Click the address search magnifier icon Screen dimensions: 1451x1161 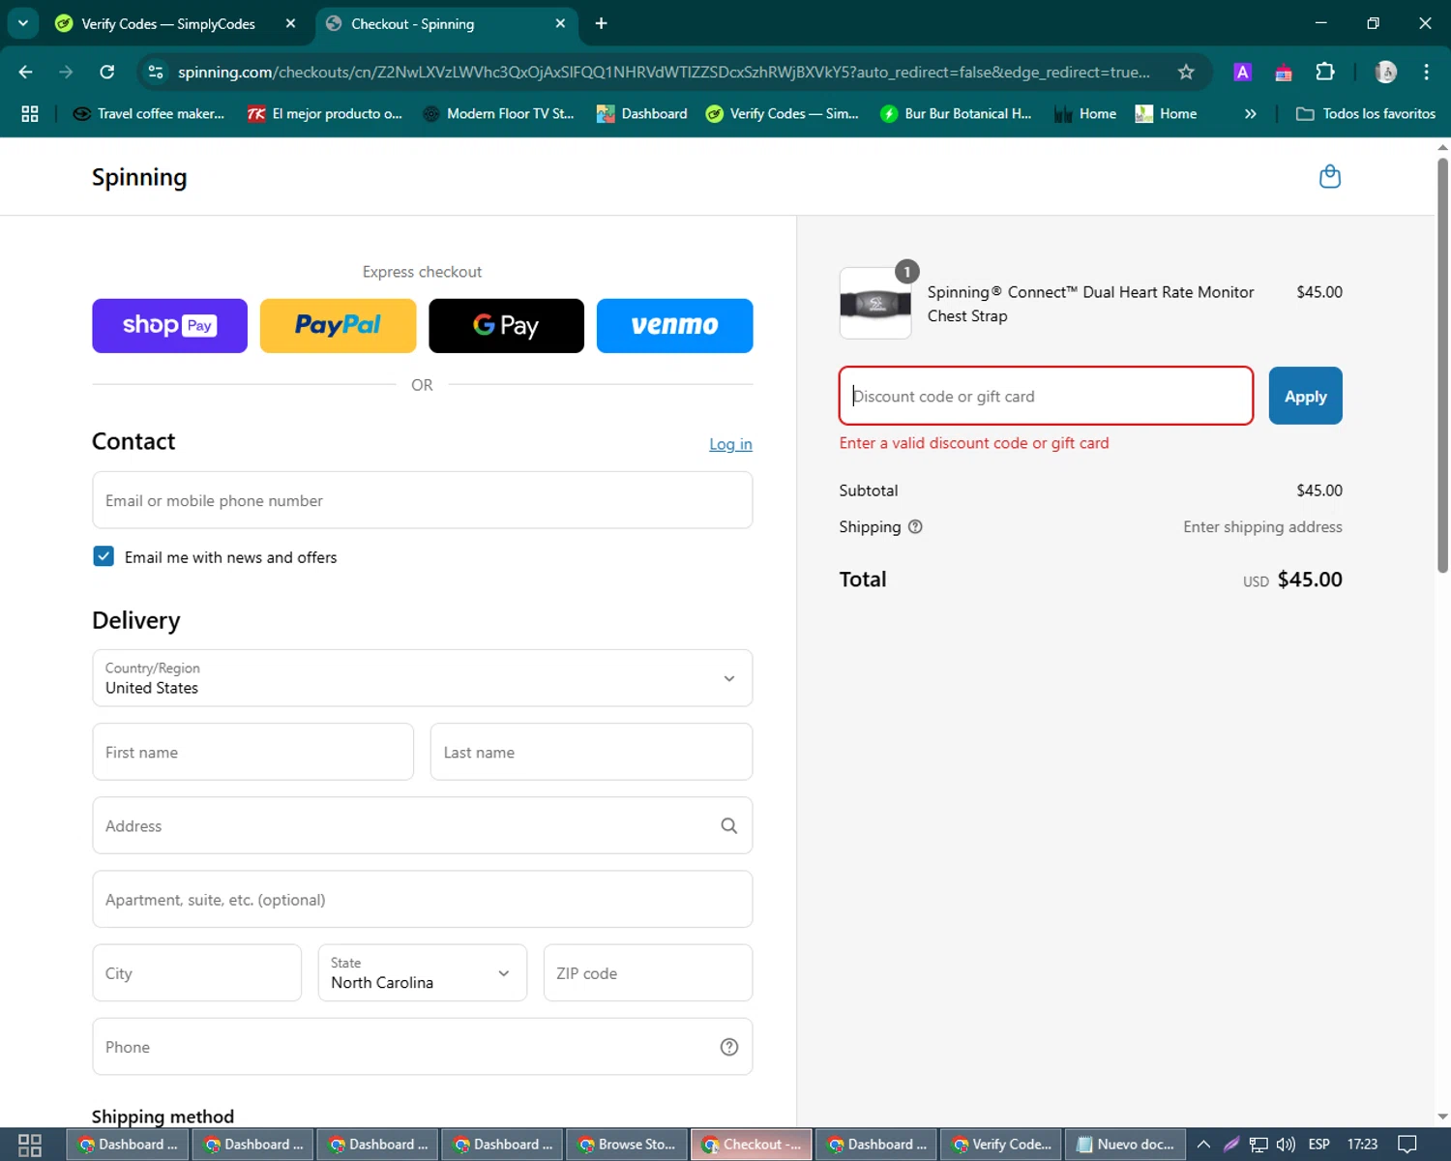[728, 825]
